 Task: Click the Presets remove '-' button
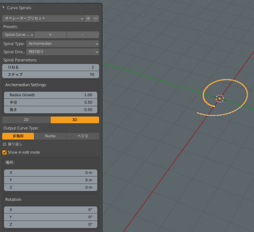(x=83, y=35)
